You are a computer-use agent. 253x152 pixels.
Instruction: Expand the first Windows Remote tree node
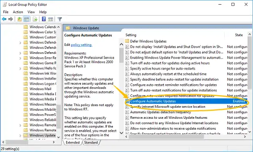click(20, 125)
